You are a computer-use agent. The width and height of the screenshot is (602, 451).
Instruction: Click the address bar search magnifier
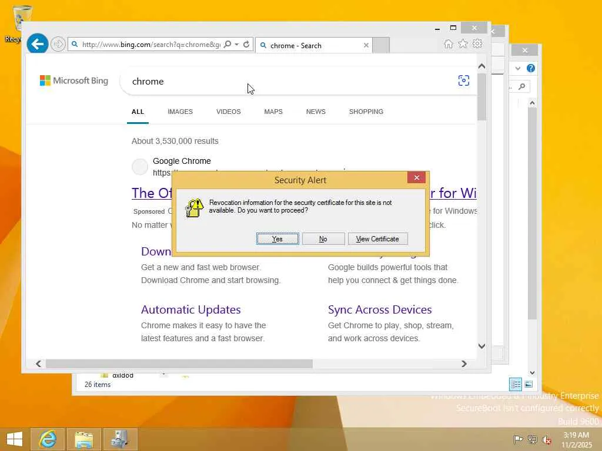pos(228,45)
